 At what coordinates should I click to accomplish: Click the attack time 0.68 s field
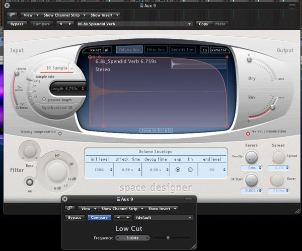(127, 170)
